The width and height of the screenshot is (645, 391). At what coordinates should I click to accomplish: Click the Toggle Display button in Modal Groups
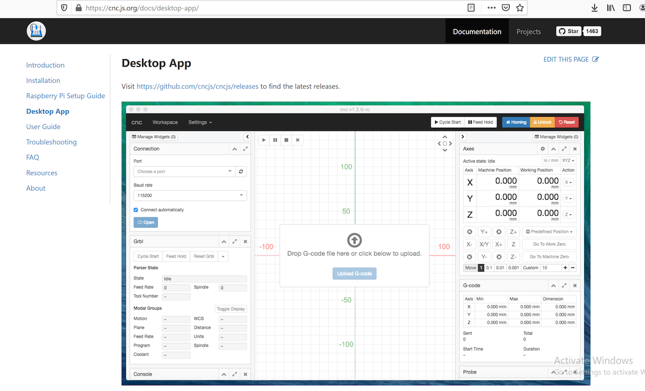coord(231,308)
